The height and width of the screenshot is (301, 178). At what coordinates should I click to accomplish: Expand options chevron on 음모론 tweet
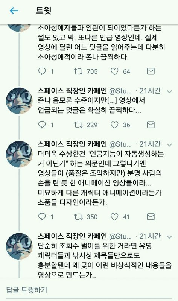pyautogui.click(x=169, y=91)
